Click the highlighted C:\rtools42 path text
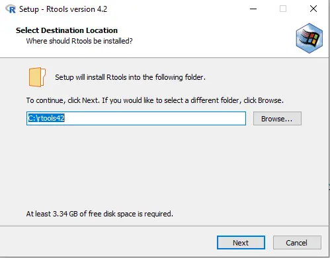Screen dimensions: 330x258 (46, 118)
